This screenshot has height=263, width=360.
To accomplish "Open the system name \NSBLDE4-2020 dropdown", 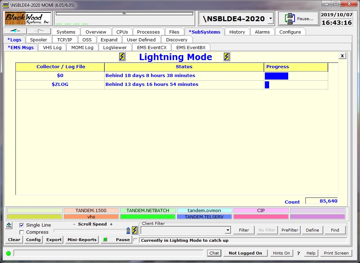I will tap(271, 19).
